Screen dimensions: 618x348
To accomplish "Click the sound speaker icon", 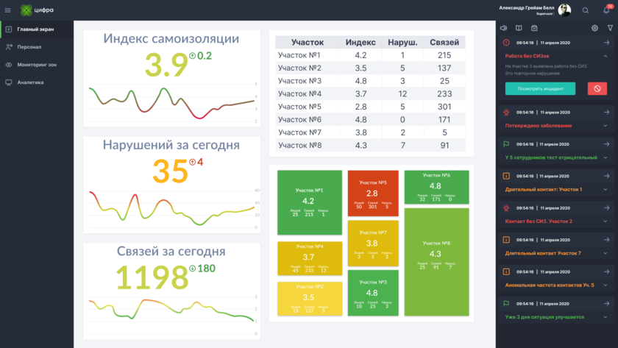I will (504, 28).
